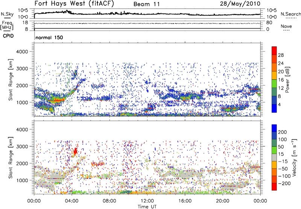Click the 'Velocity [m s-1]' colorbar title
301x209 pixels.
click(294, 157)
